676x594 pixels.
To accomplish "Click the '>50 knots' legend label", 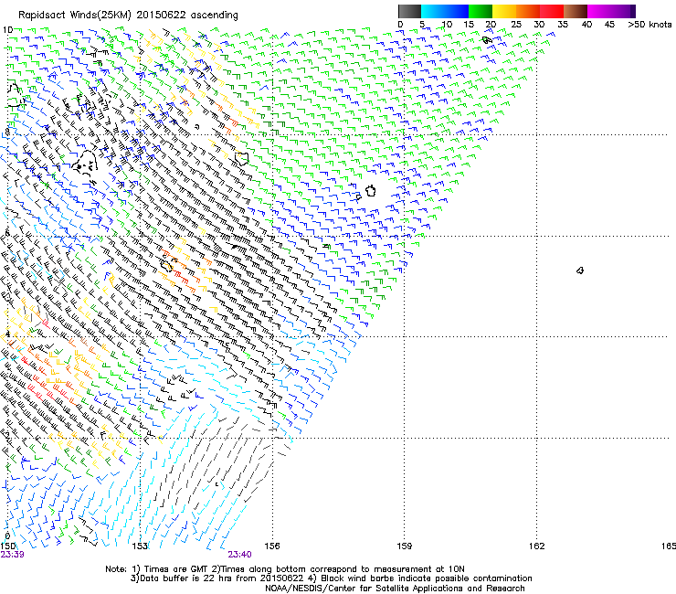I will click(x=650, y=24).
